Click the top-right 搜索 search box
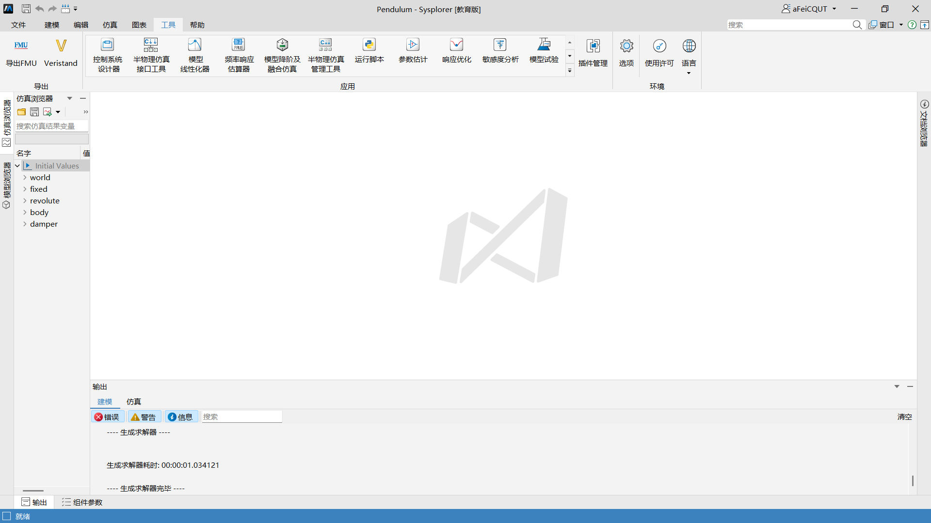Screen dimensions: 931x523 click(x=790, y=25)
